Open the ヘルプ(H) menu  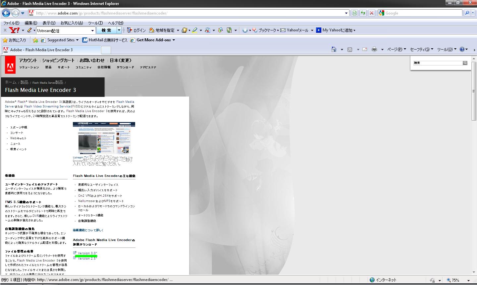pos(116,23)
